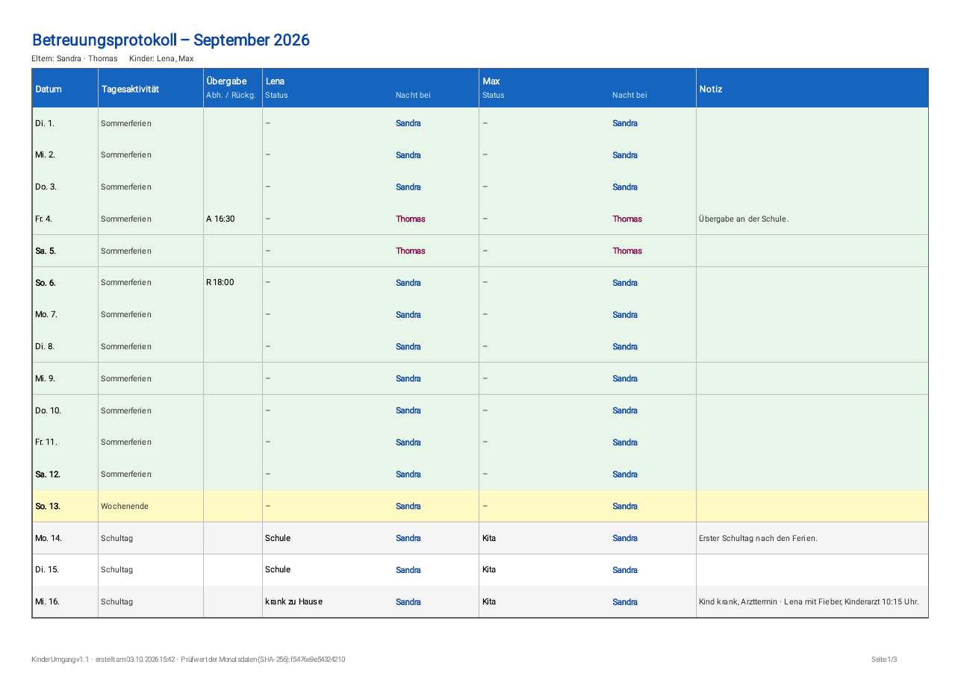The height and width of the screenshot is (679, 961).
Task: Select the note "Erster Schultag nach den Ferien."
Action: [758, 538]
